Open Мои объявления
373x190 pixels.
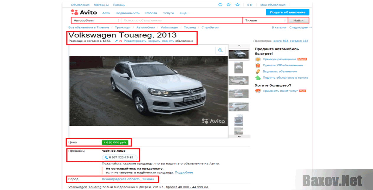273,5
